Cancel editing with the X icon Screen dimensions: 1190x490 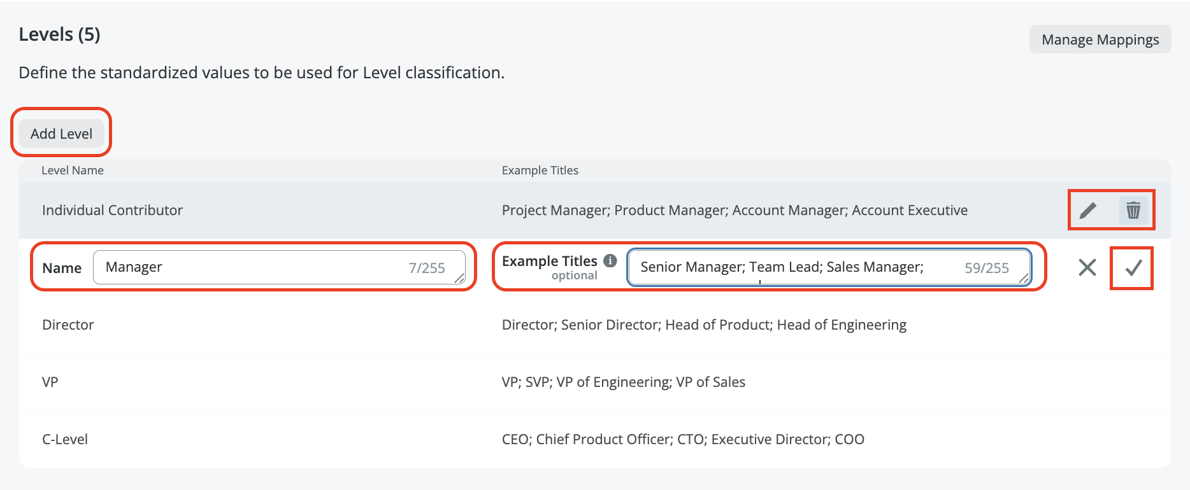1087,268
